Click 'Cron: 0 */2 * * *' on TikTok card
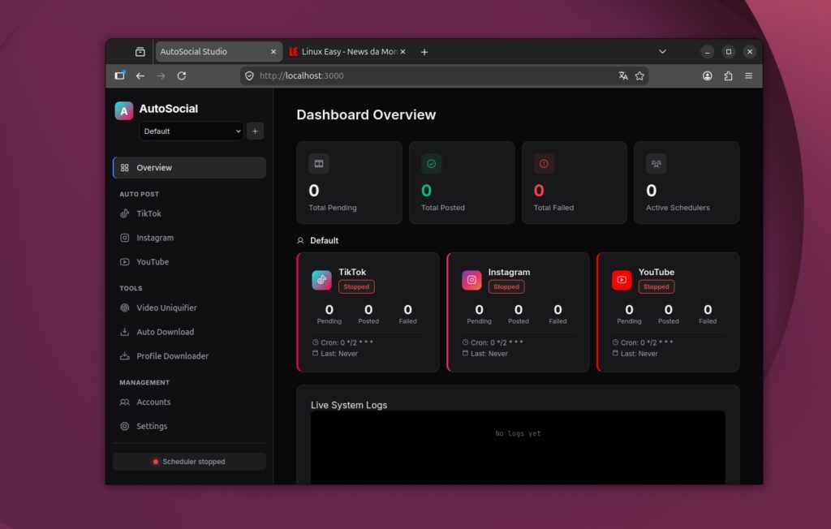Viewport: 831px width, 529px height. pos(347,342)
